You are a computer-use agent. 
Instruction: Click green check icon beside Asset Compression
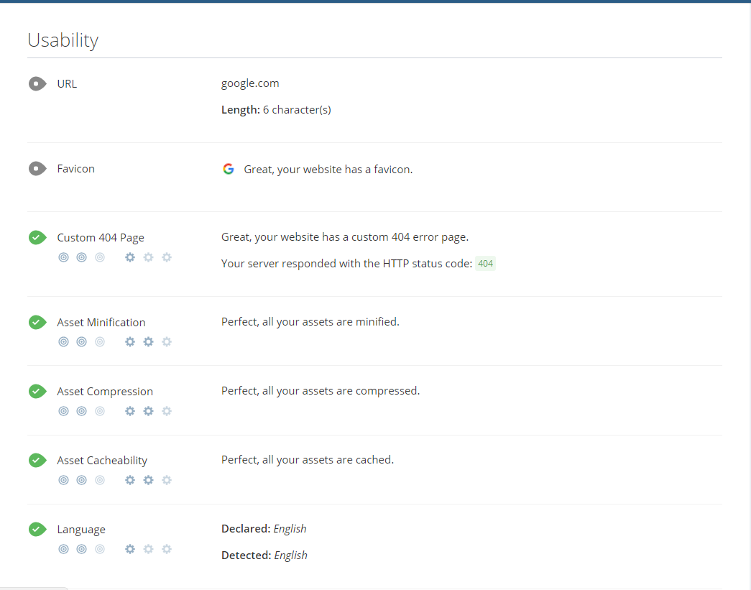pos(37,392)
